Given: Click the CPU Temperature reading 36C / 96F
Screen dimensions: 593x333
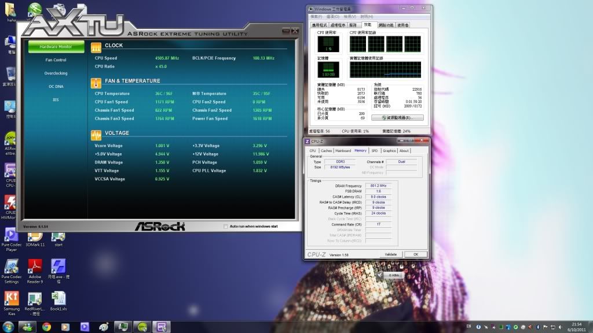Looking at the screenshot, I should pyautogui.click(x=164, y=94).
